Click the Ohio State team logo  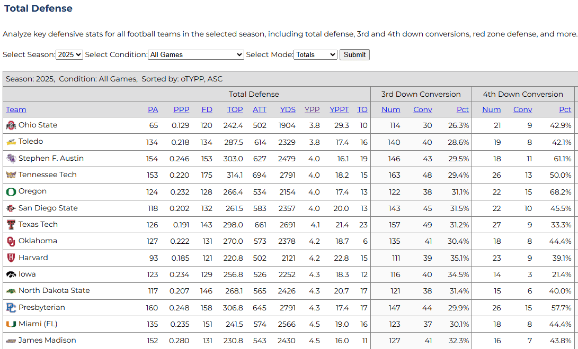[x=11, y=125]
